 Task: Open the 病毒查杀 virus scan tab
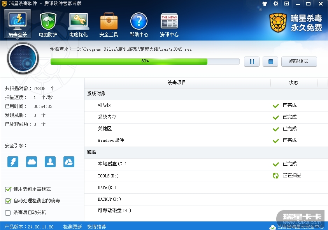click(x=18, y=24)
